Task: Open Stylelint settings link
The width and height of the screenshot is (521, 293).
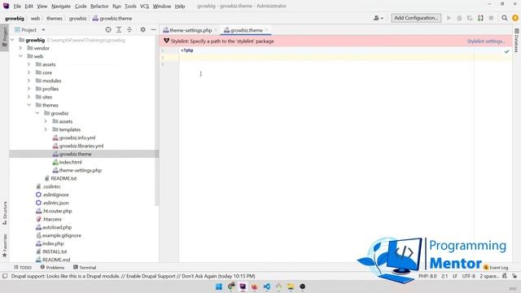Action: pos(486,42)
